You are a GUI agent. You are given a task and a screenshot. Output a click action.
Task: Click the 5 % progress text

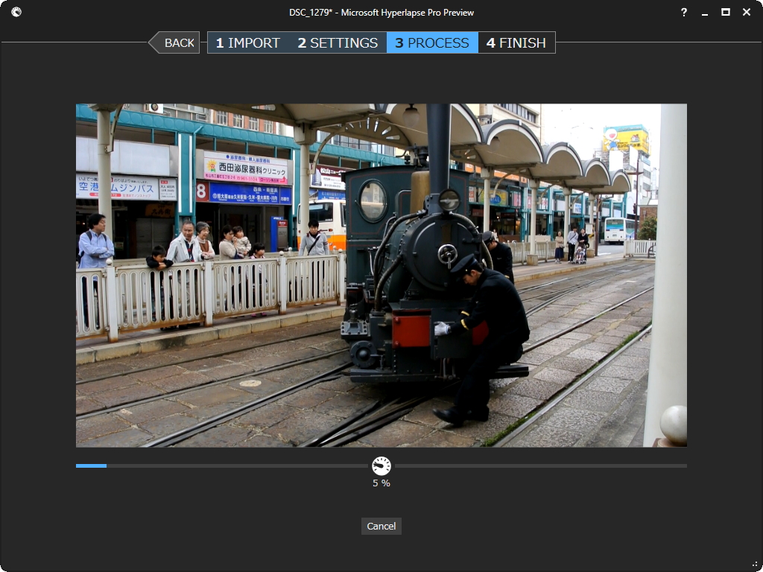pyautogui.click(x=381, y=483)
